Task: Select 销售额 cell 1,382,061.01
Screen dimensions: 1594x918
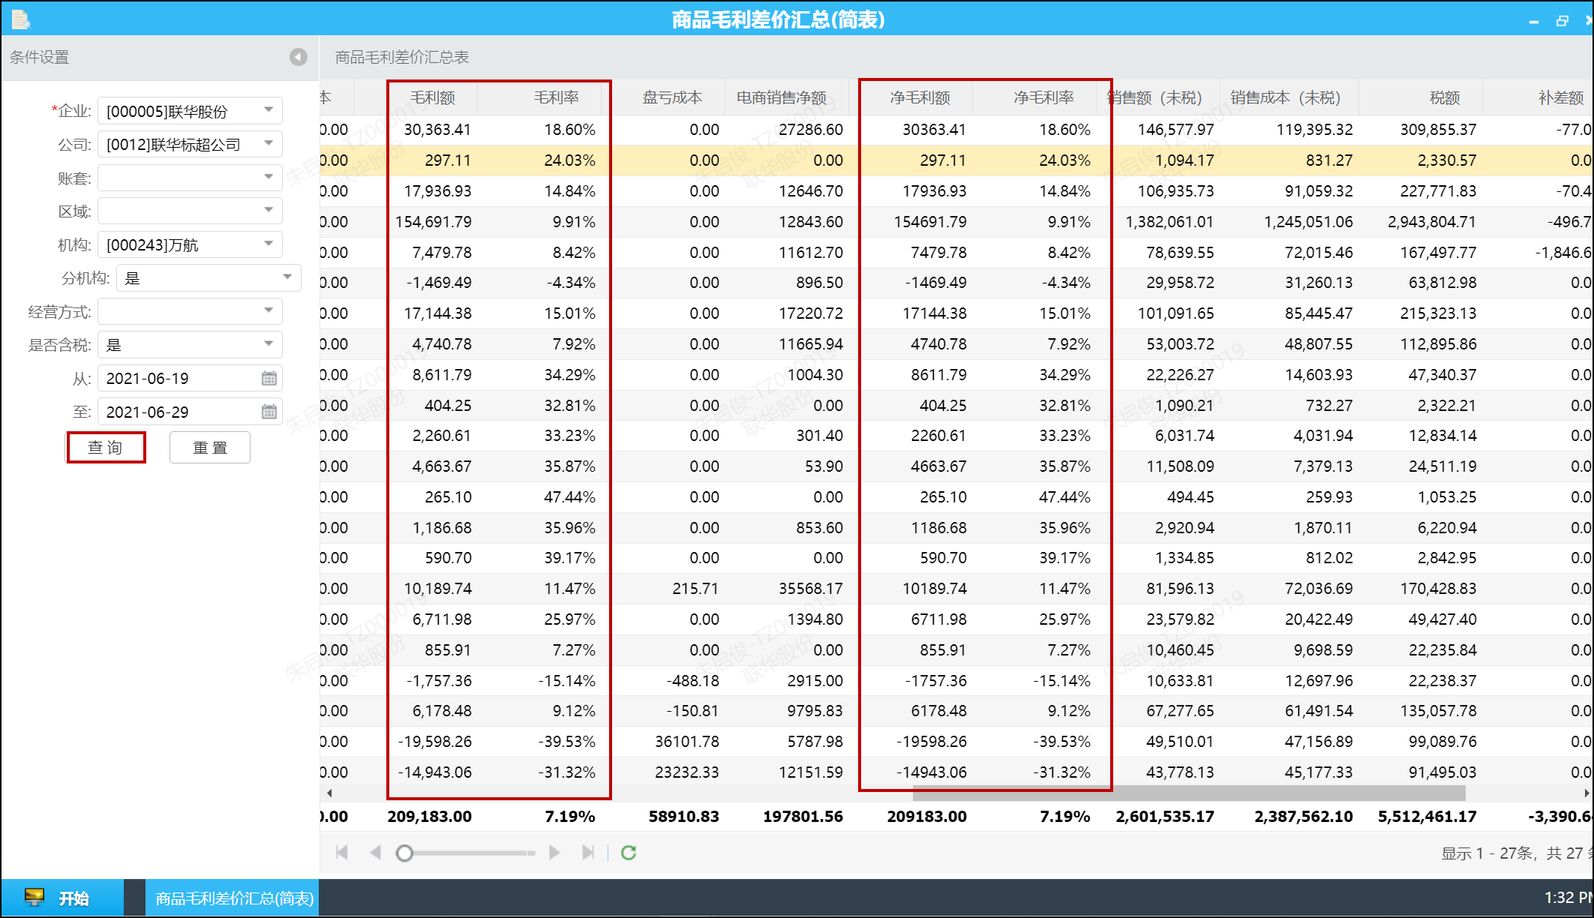Action: pos(1169,222)
